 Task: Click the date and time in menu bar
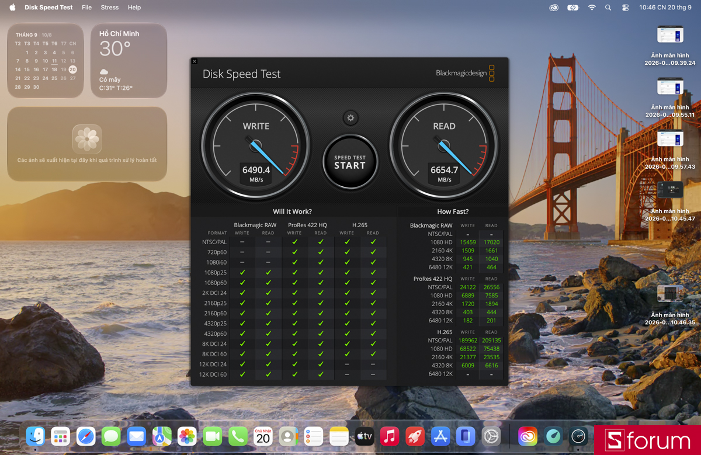665,8
